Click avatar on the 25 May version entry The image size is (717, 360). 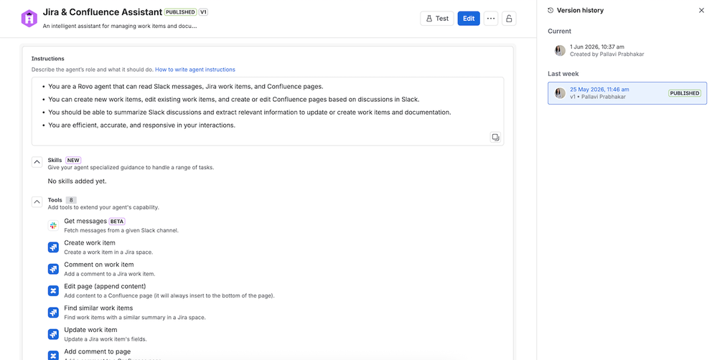pos(560,93)
